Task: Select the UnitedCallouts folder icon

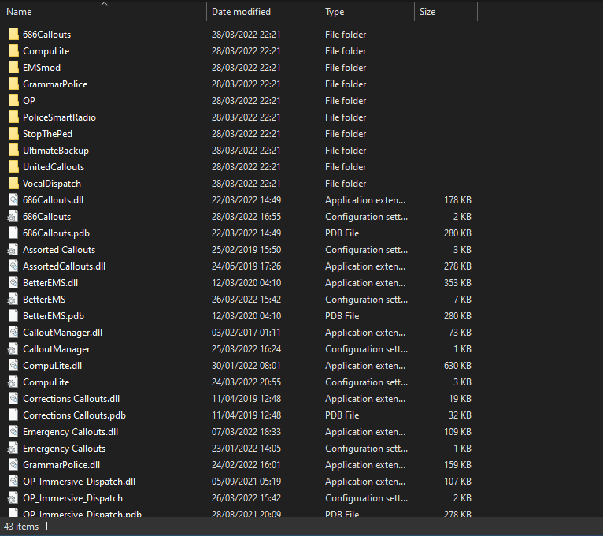Action: tap(13, 167)
